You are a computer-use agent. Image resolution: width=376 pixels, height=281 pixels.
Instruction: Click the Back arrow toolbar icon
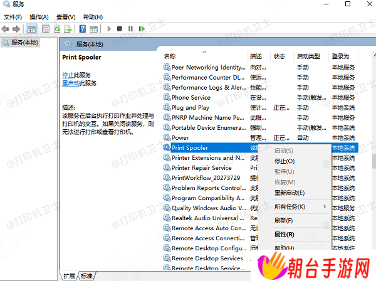pos(5,29)
